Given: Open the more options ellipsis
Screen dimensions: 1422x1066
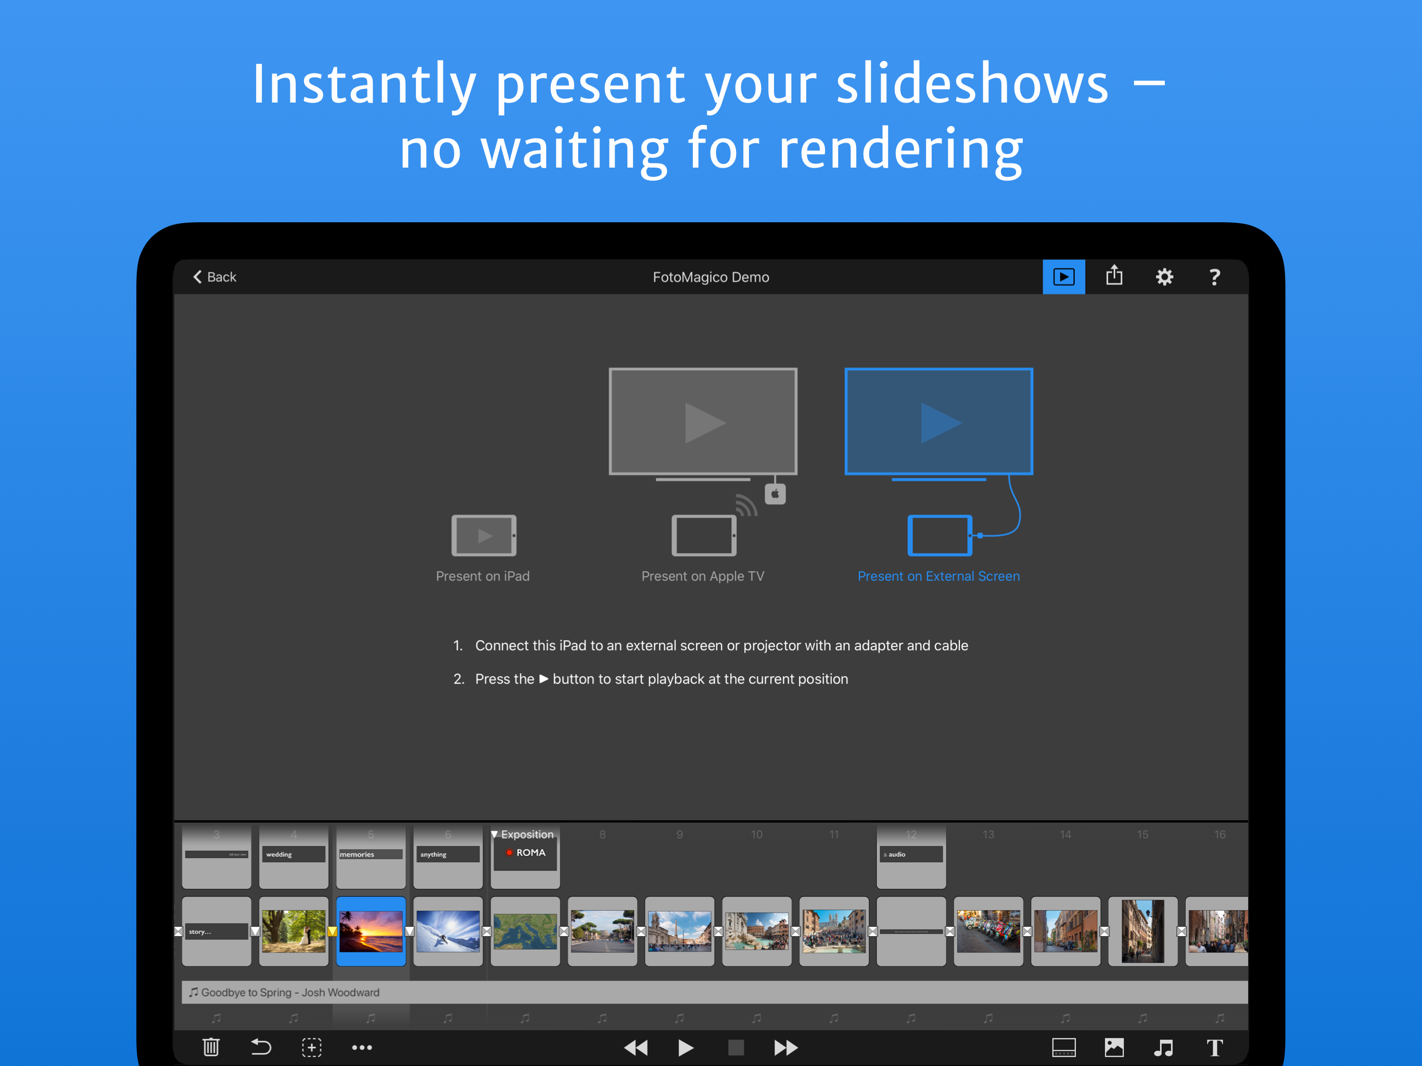Looking at the screenshot, I should tap(362, 1047).
